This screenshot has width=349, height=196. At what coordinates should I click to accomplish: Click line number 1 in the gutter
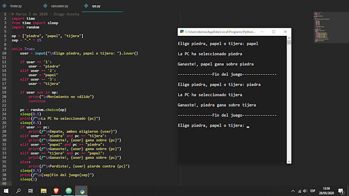pos(5,14)
